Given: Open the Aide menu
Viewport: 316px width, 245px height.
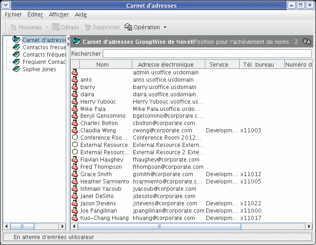Looking at the screenshot, I should [x=81, y=15].
